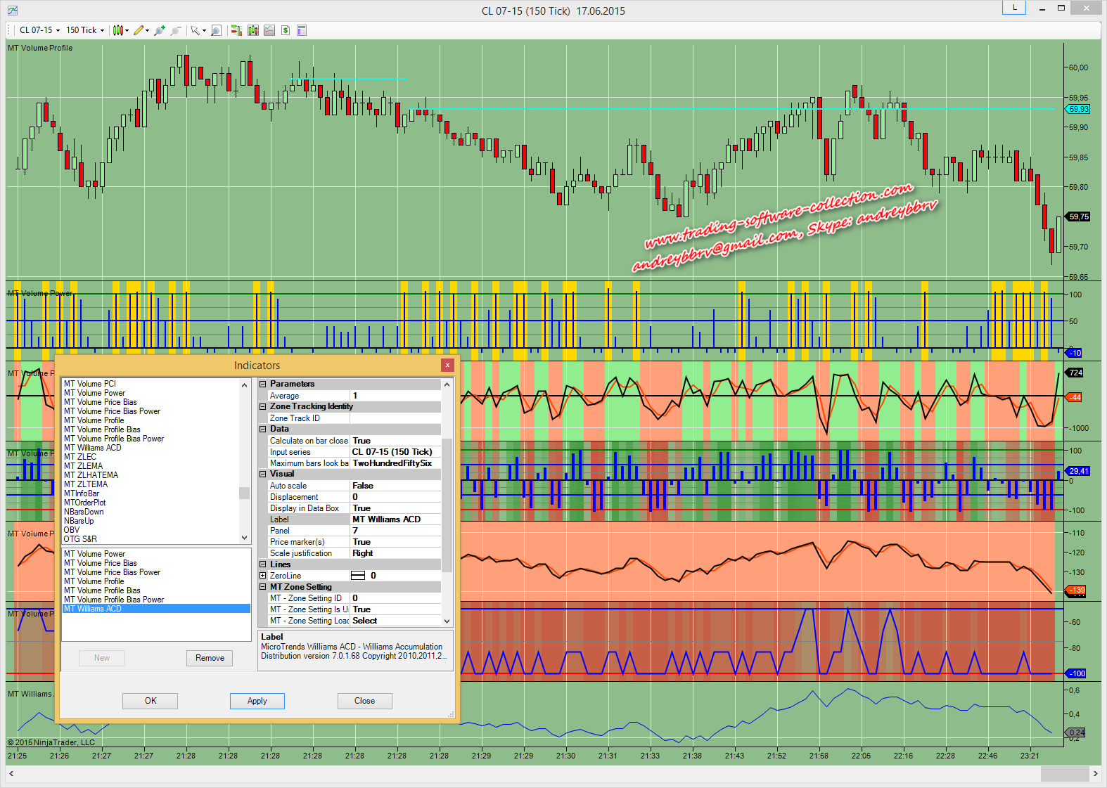Select the pencil drawing tools icon
Screen dimensions: 1107x788
click(139, 30)
